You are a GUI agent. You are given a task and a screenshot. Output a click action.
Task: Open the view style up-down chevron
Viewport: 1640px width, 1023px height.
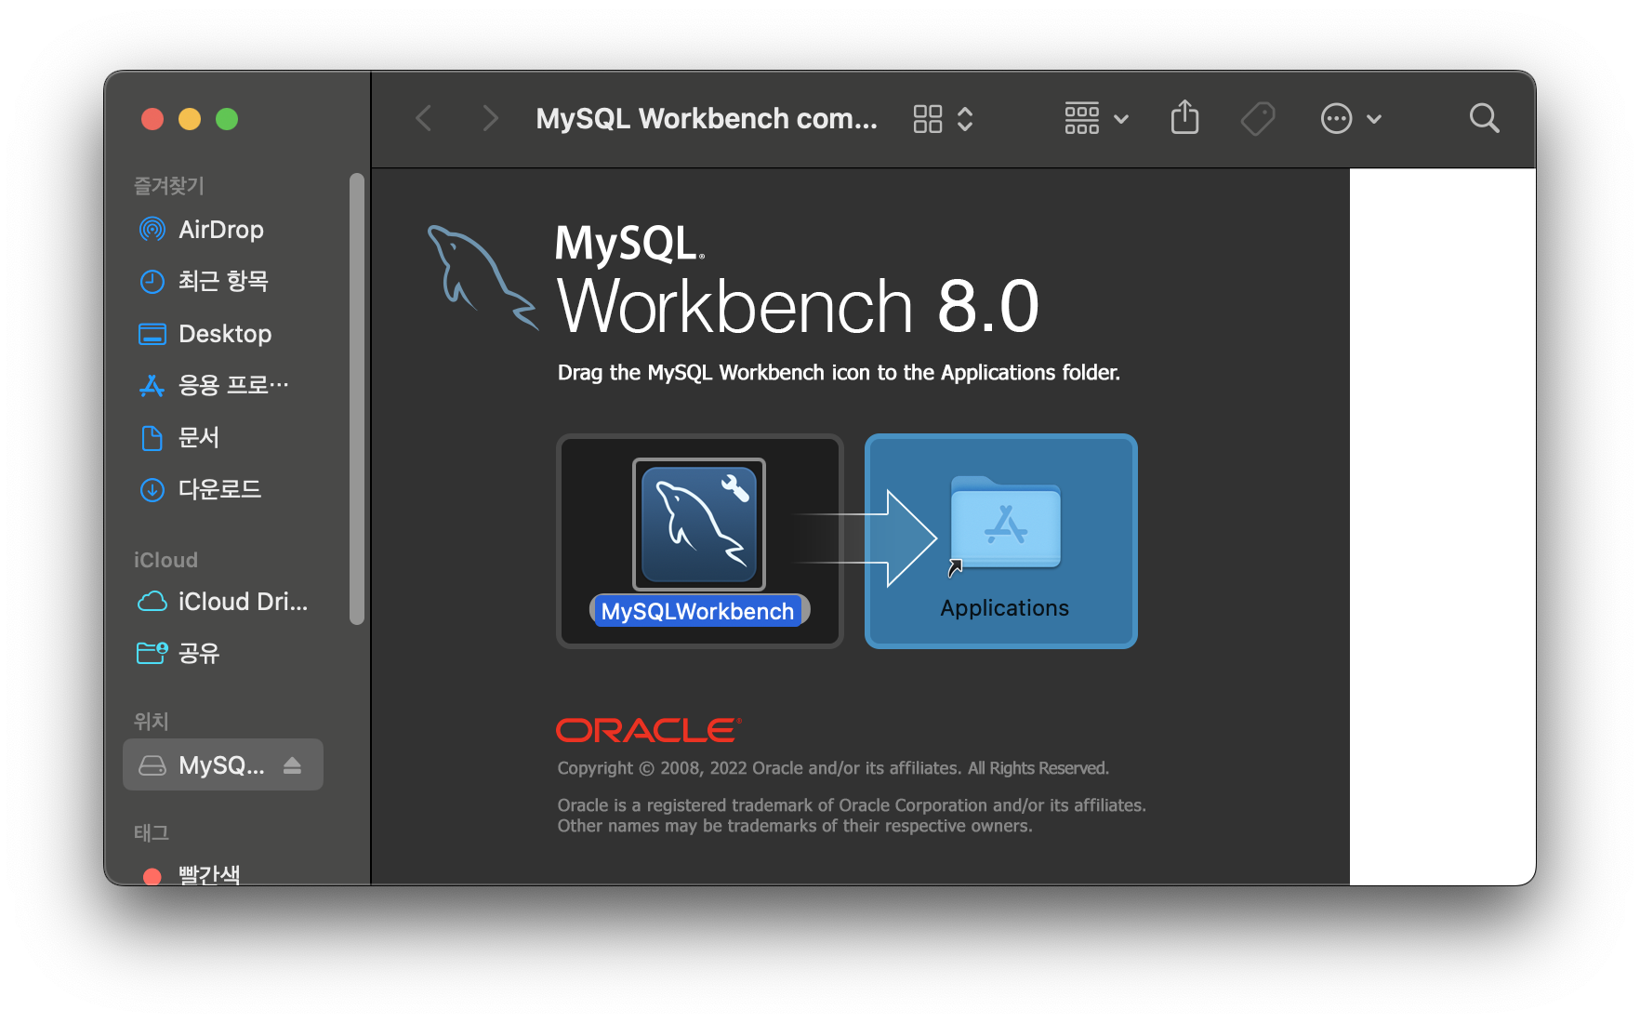coord(965,119)
